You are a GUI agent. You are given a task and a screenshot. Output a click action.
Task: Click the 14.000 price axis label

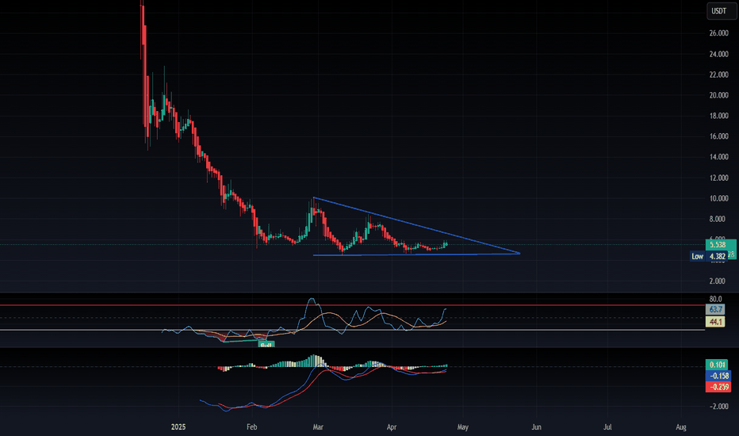tap(718, 157)
